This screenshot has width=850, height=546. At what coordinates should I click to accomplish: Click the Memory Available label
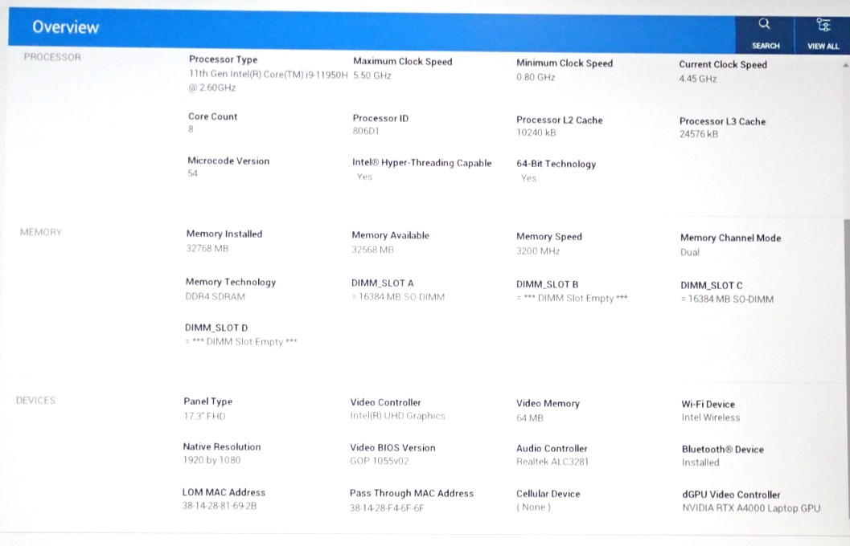click(x=390, y=235)
